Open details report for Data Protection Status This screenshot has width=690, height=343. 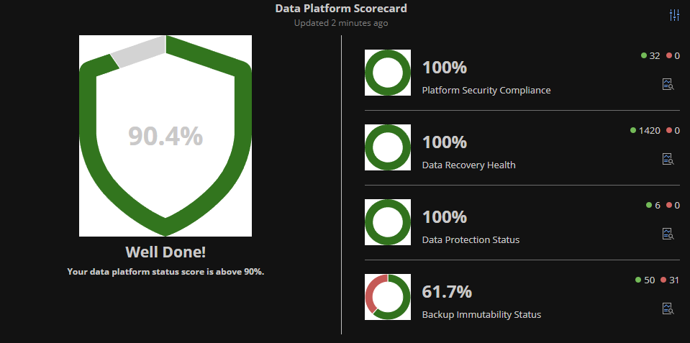(668, 234)
